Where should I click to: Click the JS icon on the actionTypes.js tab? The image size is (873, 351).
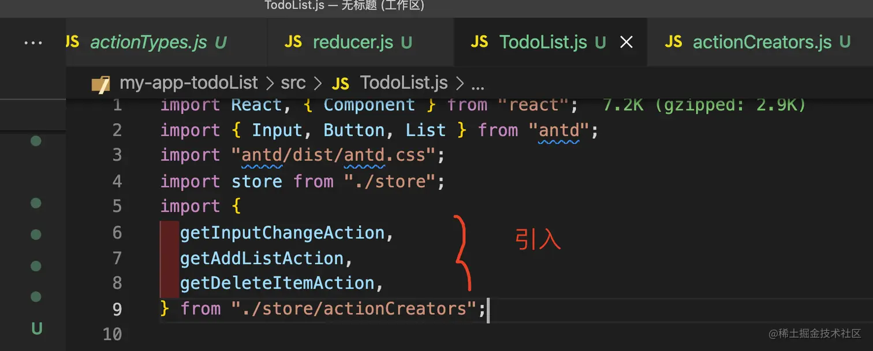73,42
